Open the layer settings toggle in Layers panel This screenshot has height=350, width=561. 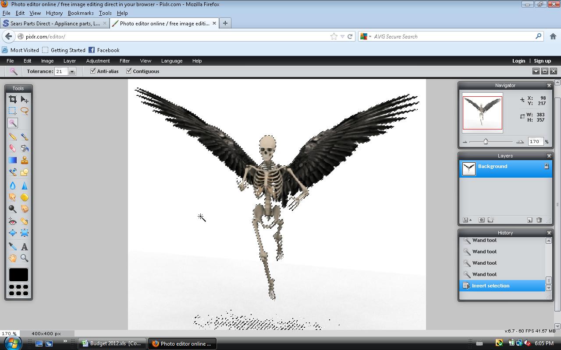[x=467, y=220]
